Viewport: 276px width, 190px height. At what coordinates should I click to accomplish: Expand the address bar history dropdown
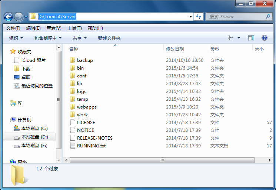click(190, 17)
